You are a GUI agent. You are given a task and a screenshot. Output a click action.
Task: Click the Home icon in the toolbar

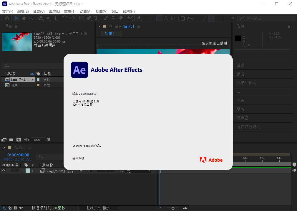[x=7, y=18]
